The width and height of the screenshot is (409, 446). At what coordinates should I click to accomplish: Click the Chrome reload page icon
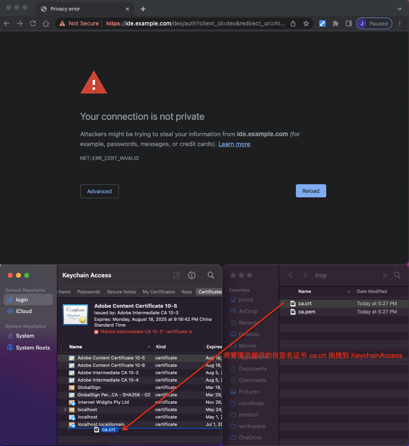[x=33, y=23]
